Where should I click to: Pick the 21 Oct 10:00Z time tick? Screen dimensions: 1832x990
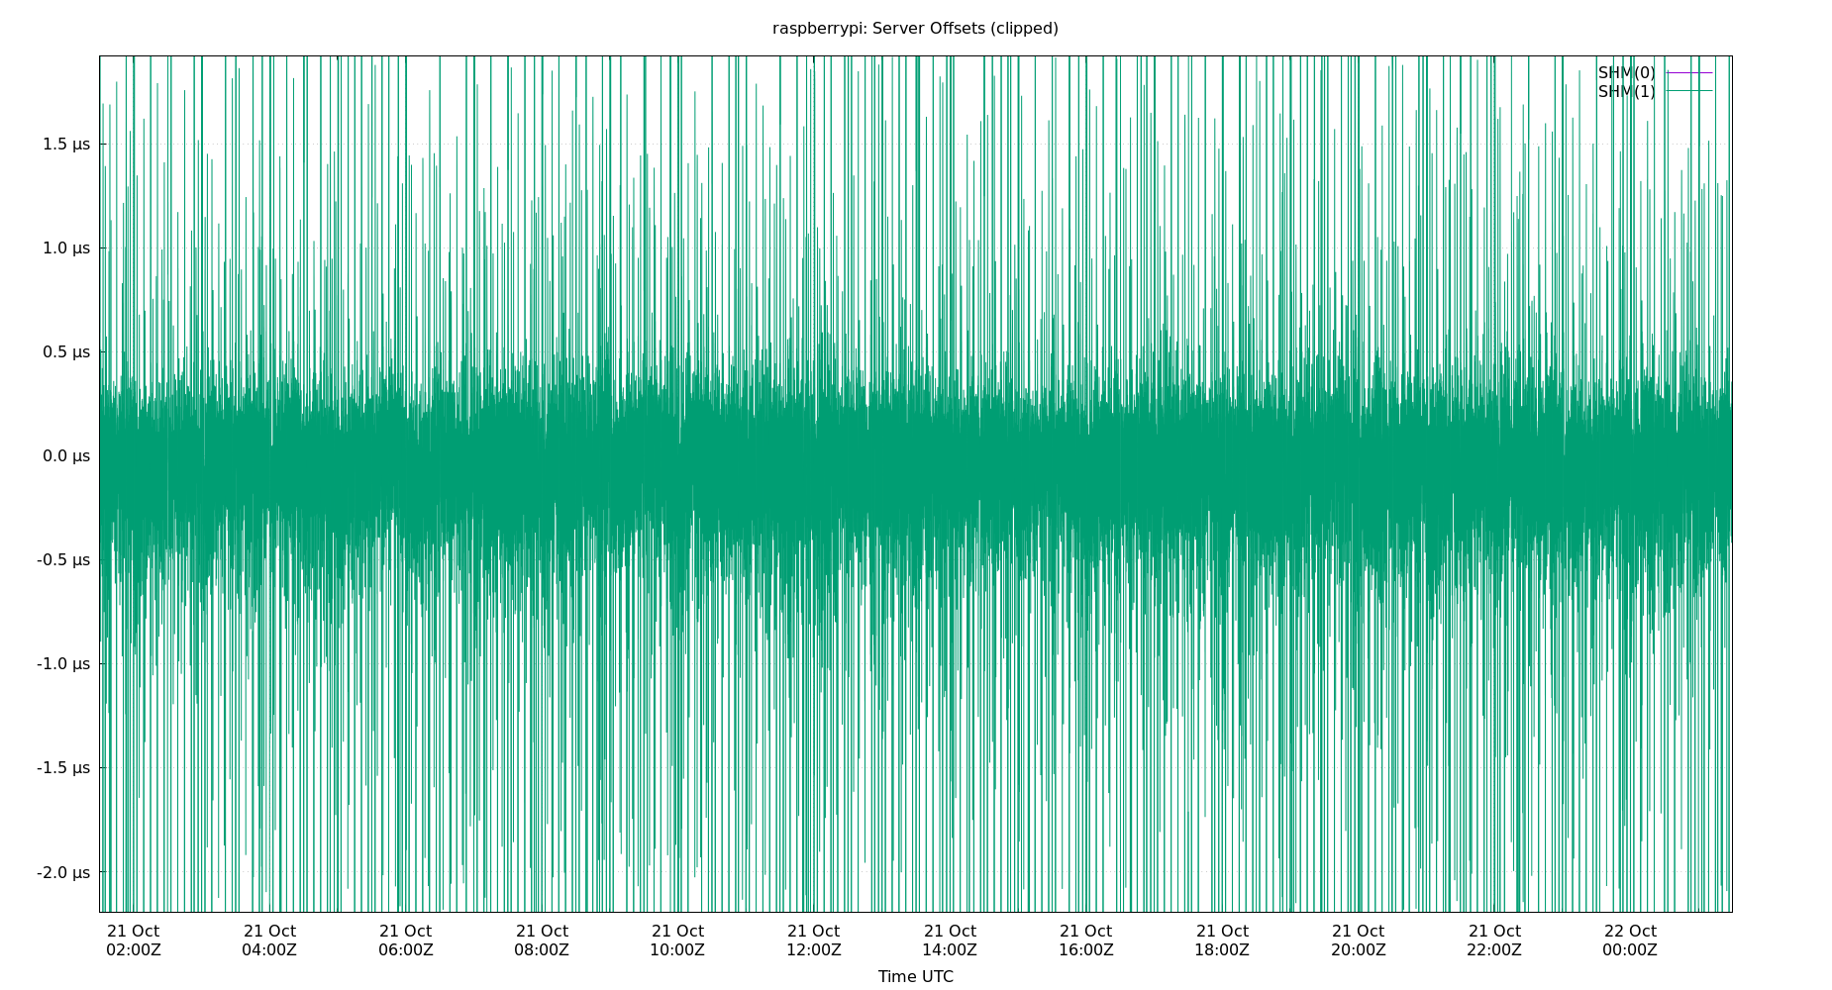[677, 940]
